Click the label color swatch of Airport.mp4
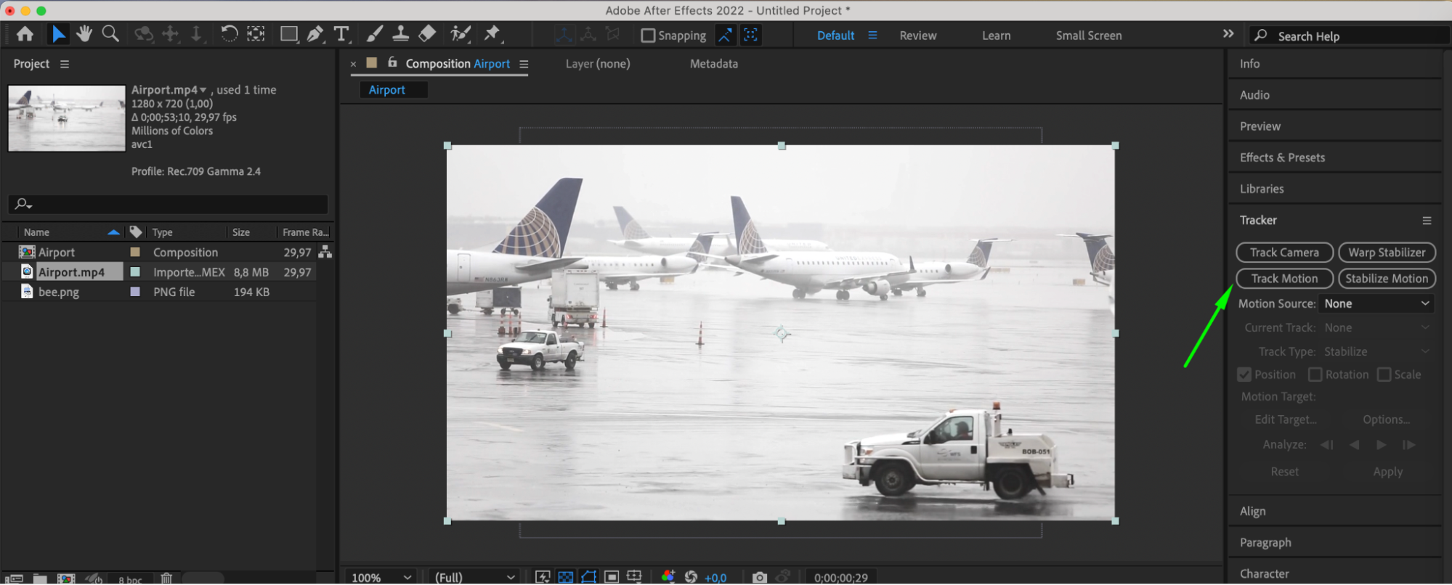Screen dimensions: 1452x585 pos(135,272)
